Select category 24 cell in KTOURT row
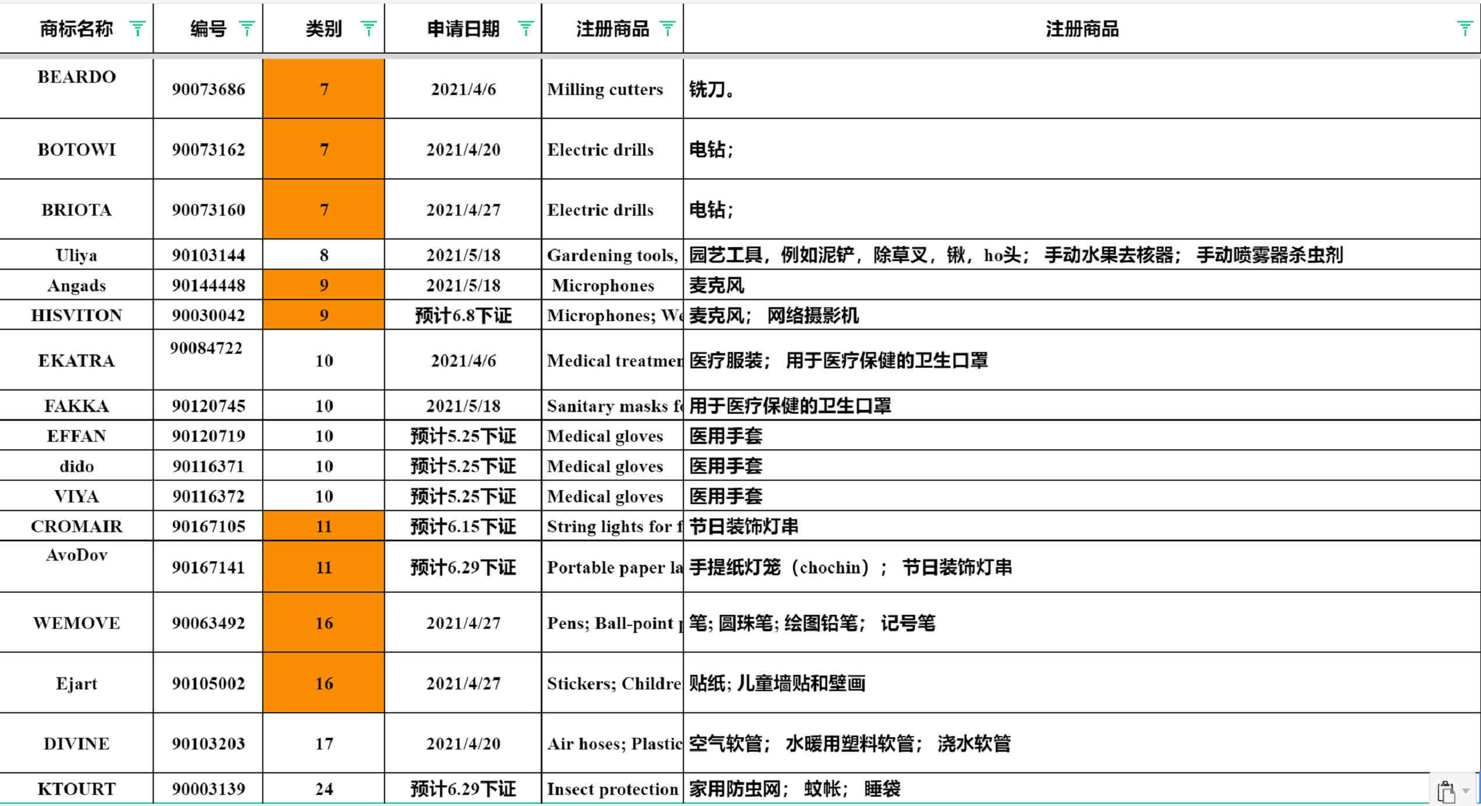This screenshot has height=806, width=1481. 324,789
